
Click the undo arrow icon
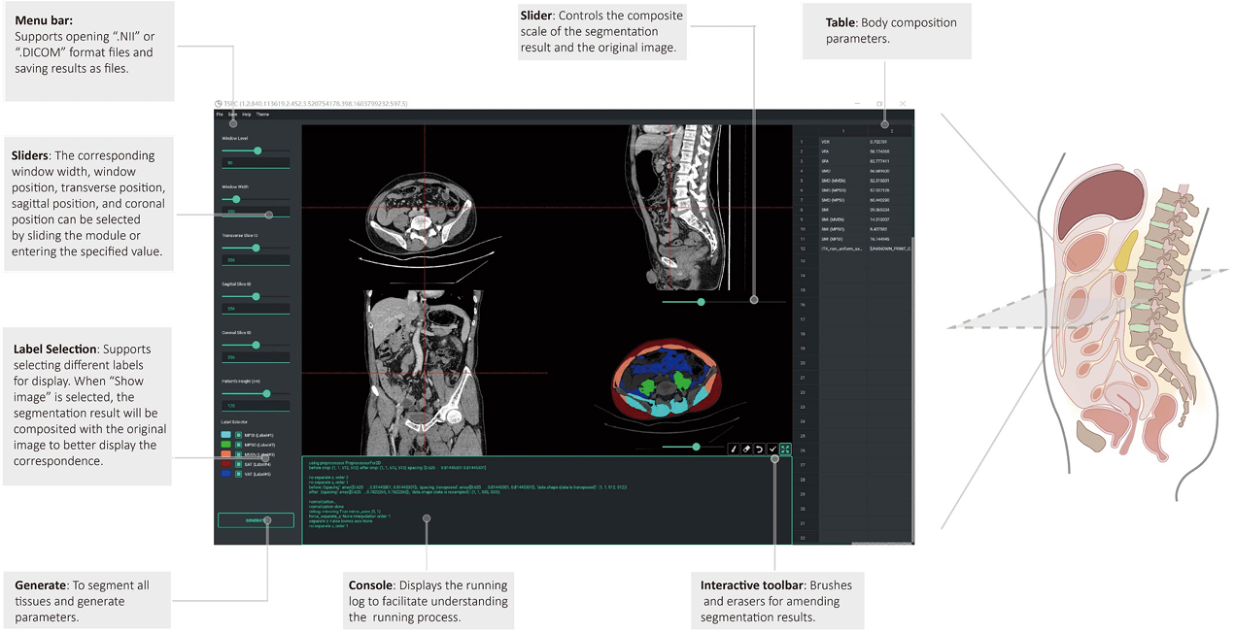point(760,450)
